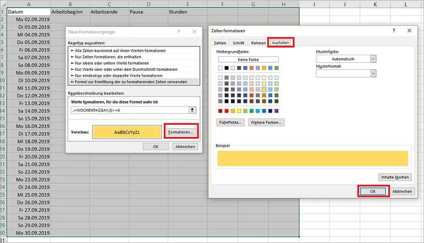
Task: Click the collapse-dialog arrow beside the formula field
Action: [192, 110]
